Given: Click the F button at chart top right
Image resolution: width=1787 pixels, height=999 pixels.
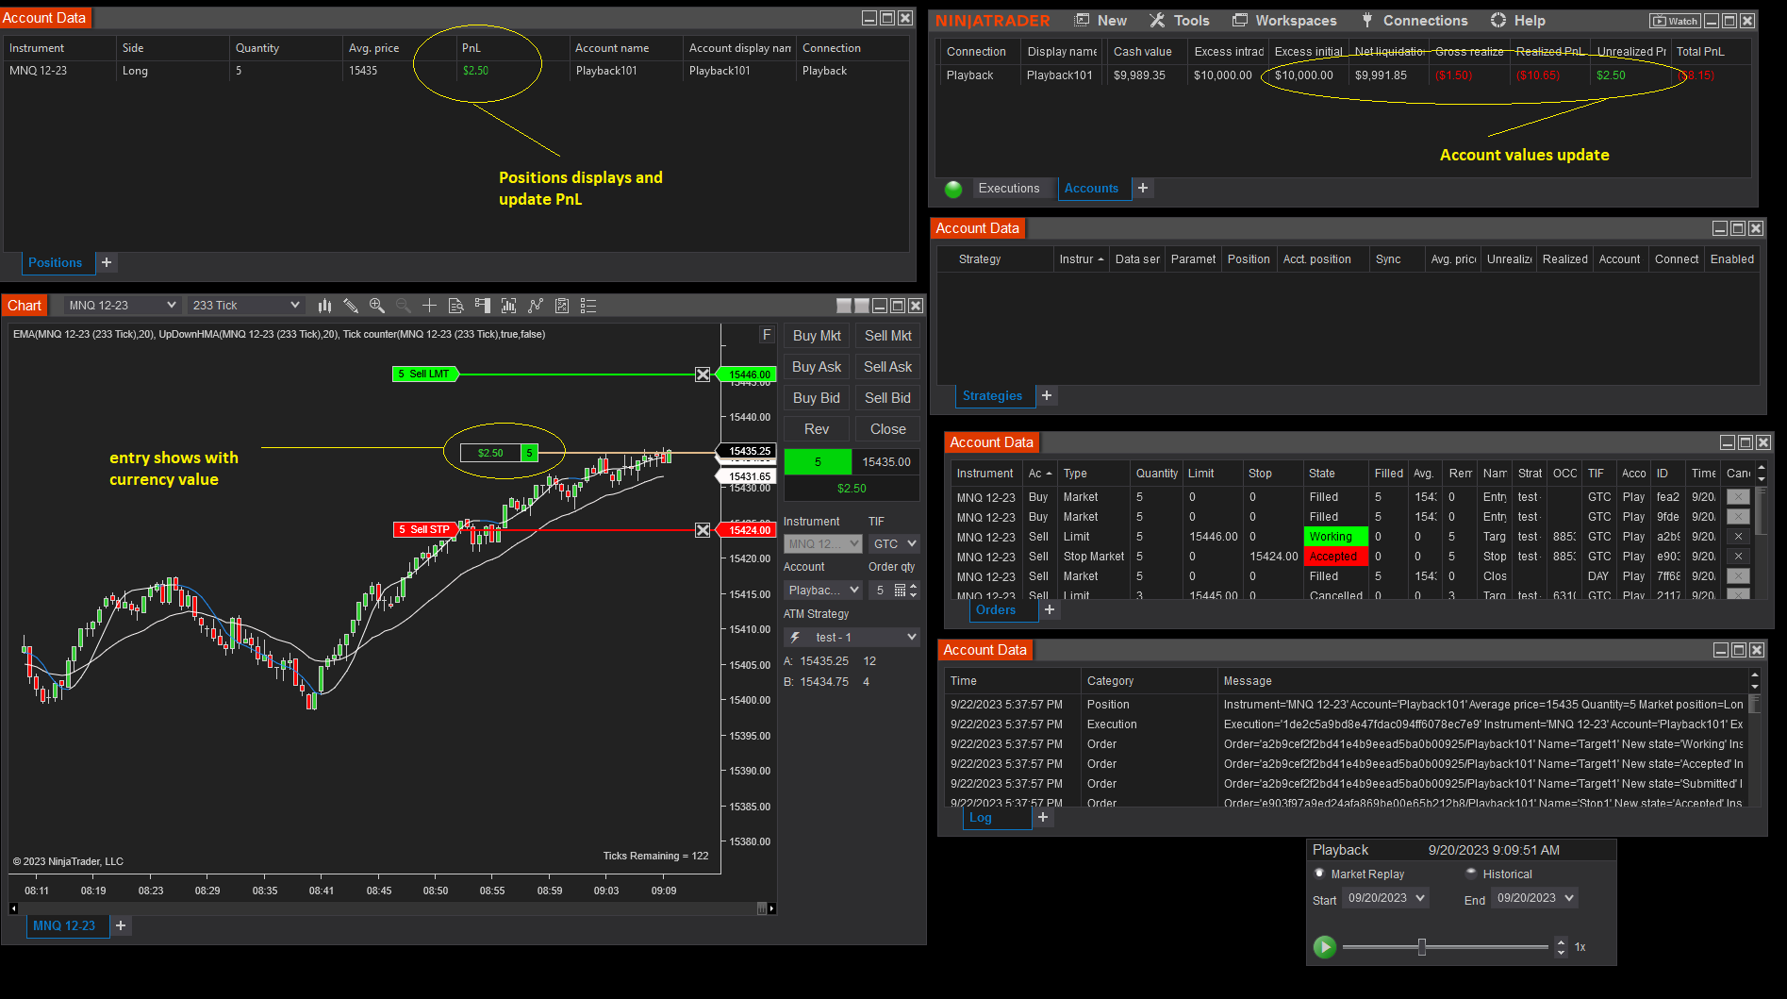Looking at the screenshot, I should tap(767, 335).
